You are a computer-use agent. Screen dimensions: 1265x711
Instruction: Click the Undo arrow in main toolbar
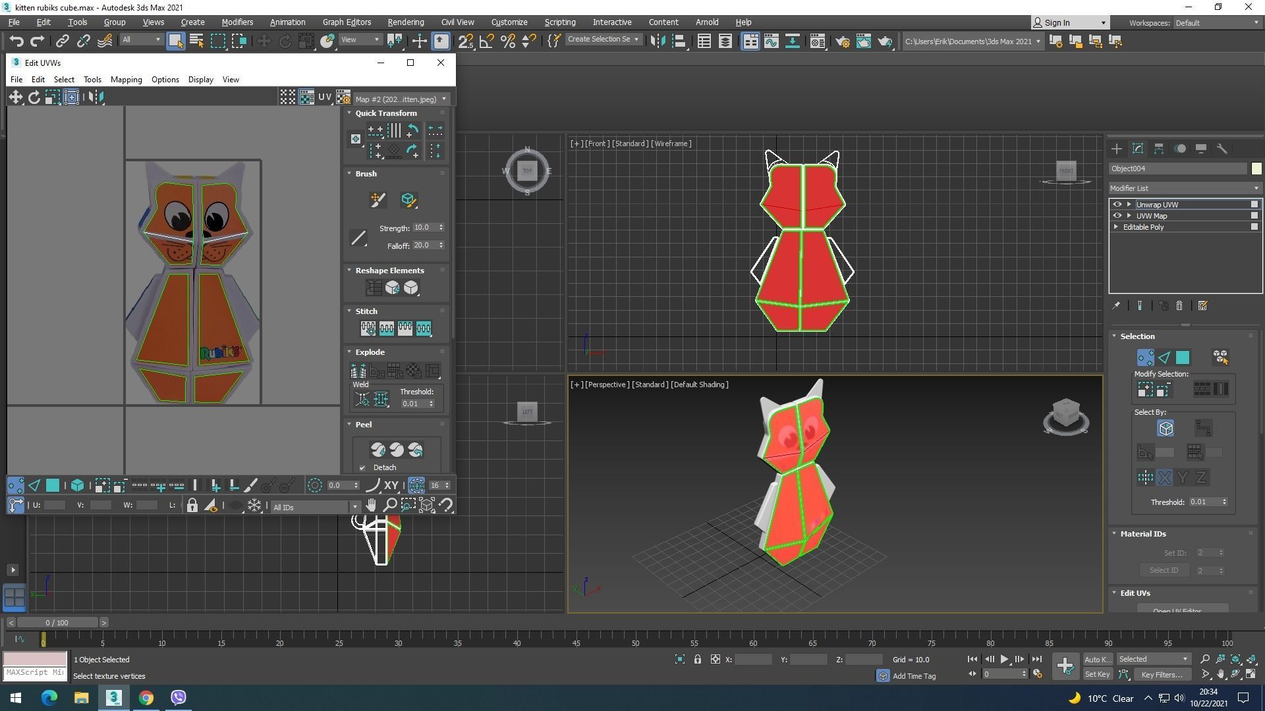point(16,41)
